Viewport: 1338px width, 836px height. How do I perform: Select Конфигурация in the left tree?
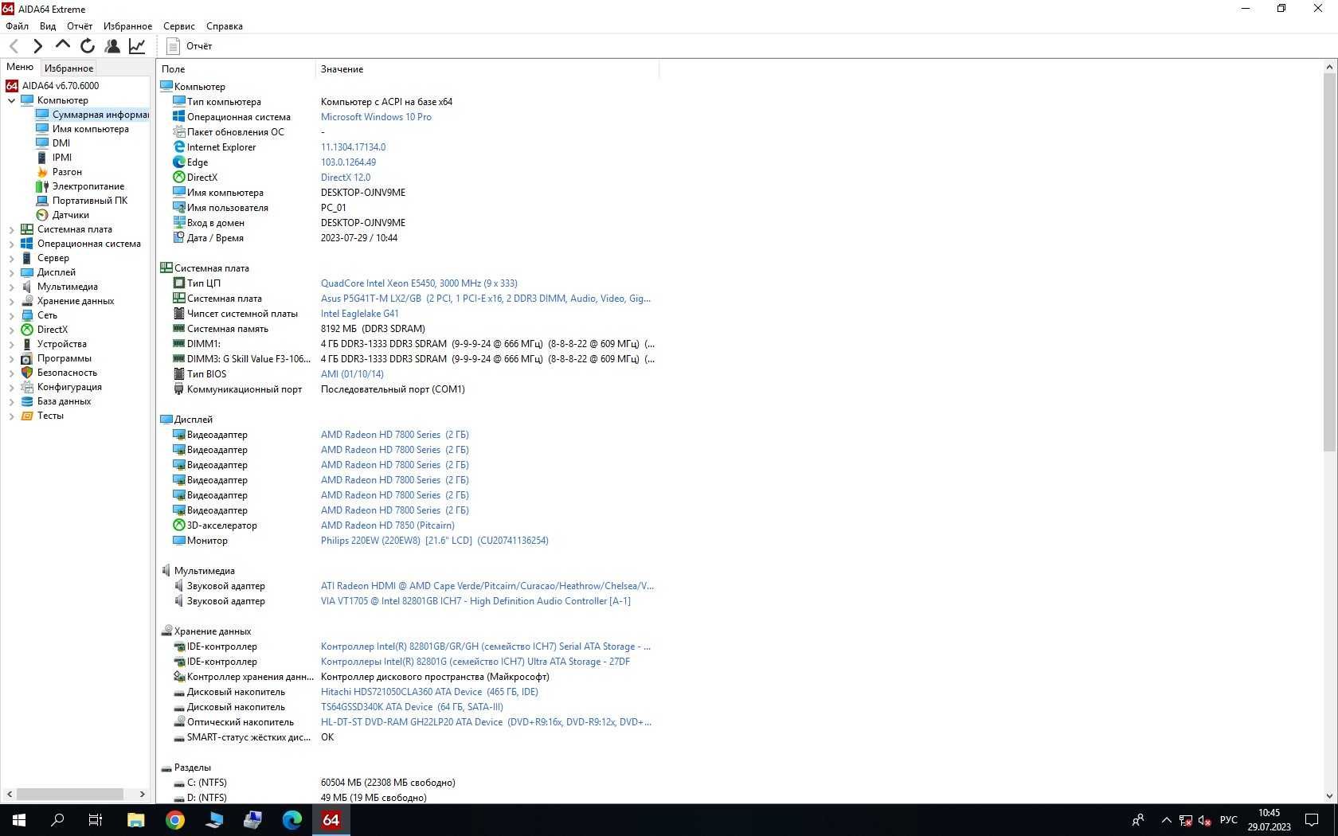[x=69, y=387]
